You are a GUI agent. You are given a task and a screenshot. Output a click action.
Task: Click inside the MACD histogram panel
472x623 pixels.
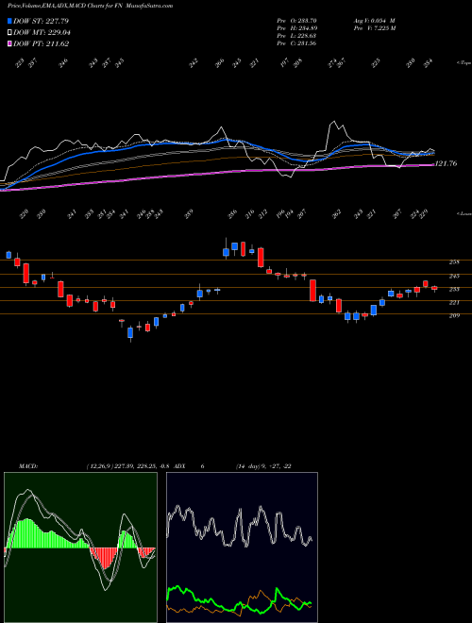tap(80, 547)
